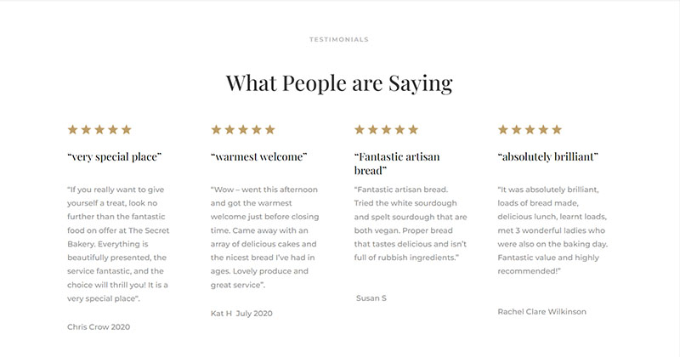Click first star above "warmest welcome" review
Image resolution: width=680 pixels, height=357 pixels.
tap(217, 130)
